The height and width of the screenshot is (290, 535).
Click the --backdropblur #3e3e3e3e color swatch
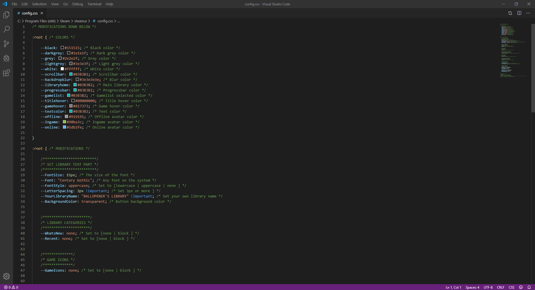coord(77,79)
